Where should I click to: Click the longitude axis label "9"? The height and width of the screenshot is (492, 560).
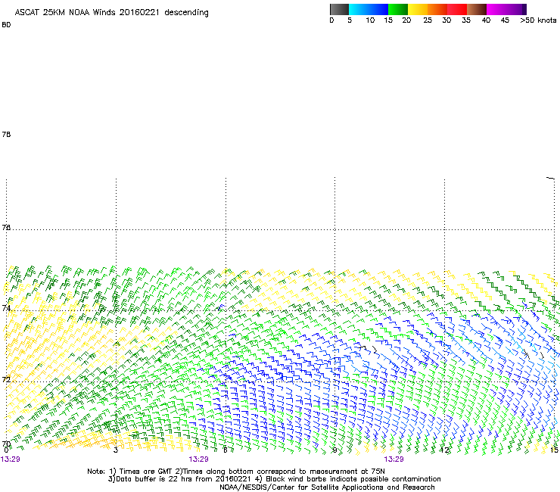tap(334, 450)
